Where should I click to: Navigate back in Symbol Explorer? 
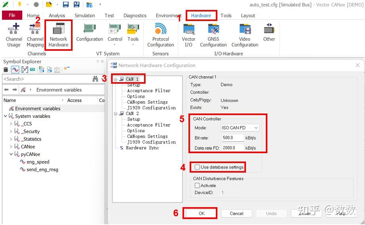click(6, 90)
